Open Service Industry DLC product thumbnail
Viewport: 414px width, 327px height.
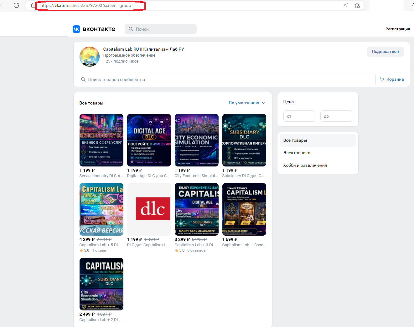tap(101, 140)
